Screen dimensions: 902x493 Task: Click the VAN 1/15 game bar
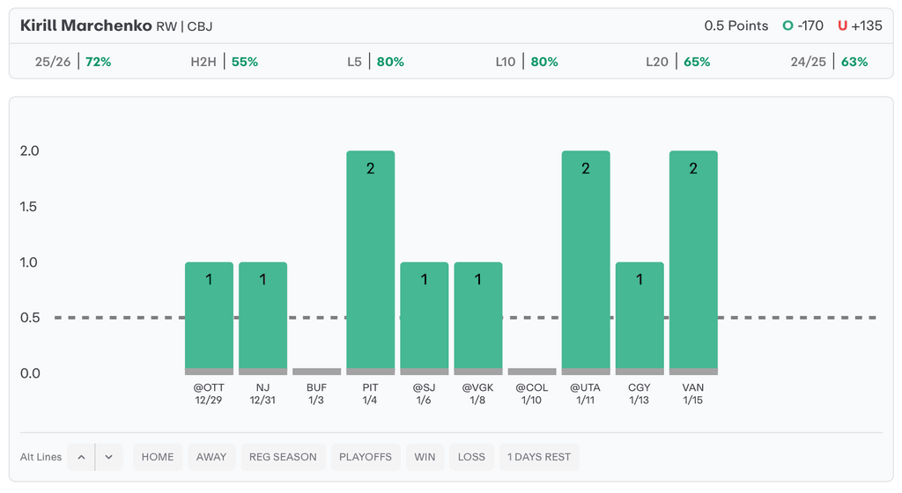693,262
